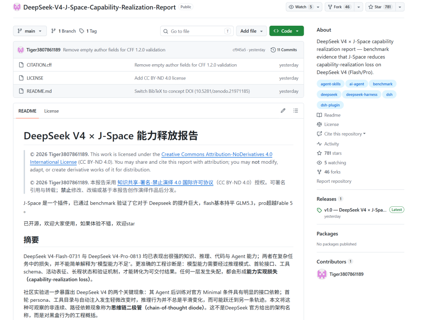Open Report repository link
Image resolution: width=448 pixels, height=320 pixels.
coord(334,181)
